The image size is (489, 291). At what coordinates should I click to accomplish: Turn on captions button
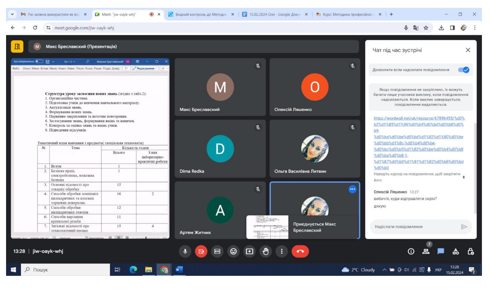[217, 251]
